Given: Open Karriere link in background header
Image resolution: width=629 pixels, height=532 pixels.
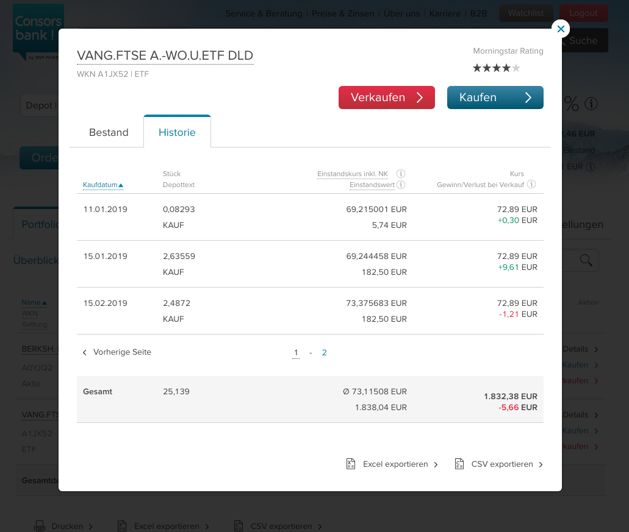Looking at the screenshot, I should [445, 13].
